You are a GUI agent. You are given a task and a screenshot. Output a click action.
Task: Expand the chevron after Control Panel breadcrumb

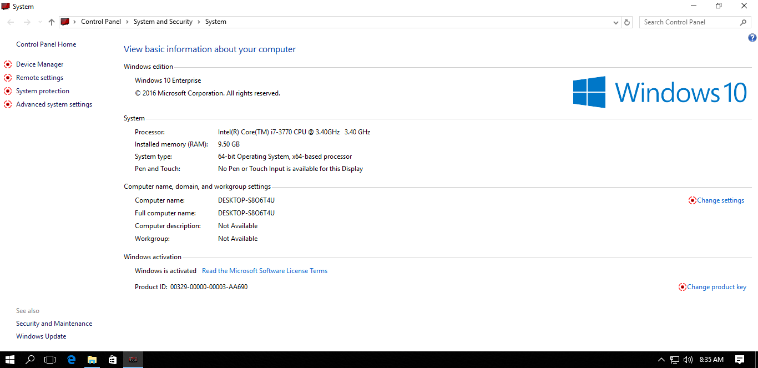point(127,22)
